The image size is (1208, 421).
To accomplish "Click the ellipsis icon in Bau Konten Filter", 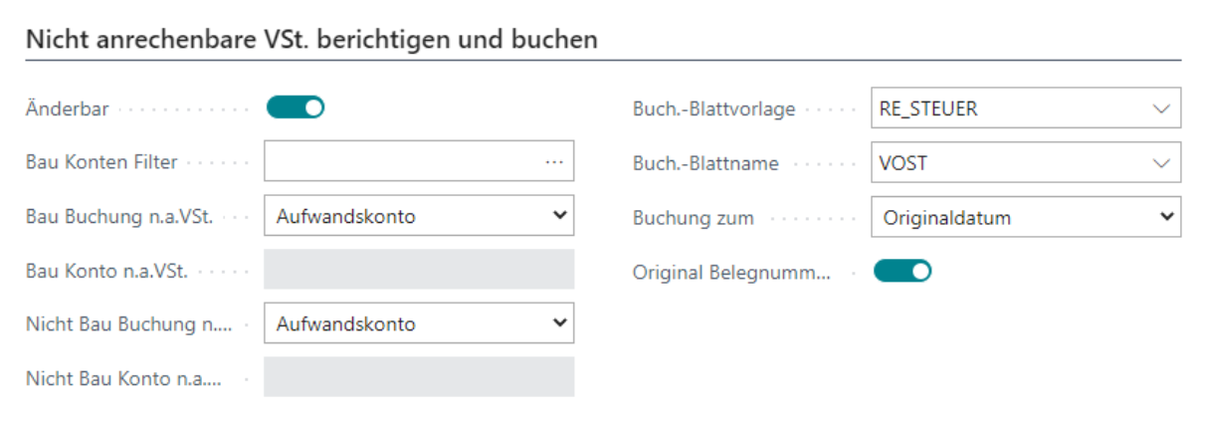I will (554, 162).
